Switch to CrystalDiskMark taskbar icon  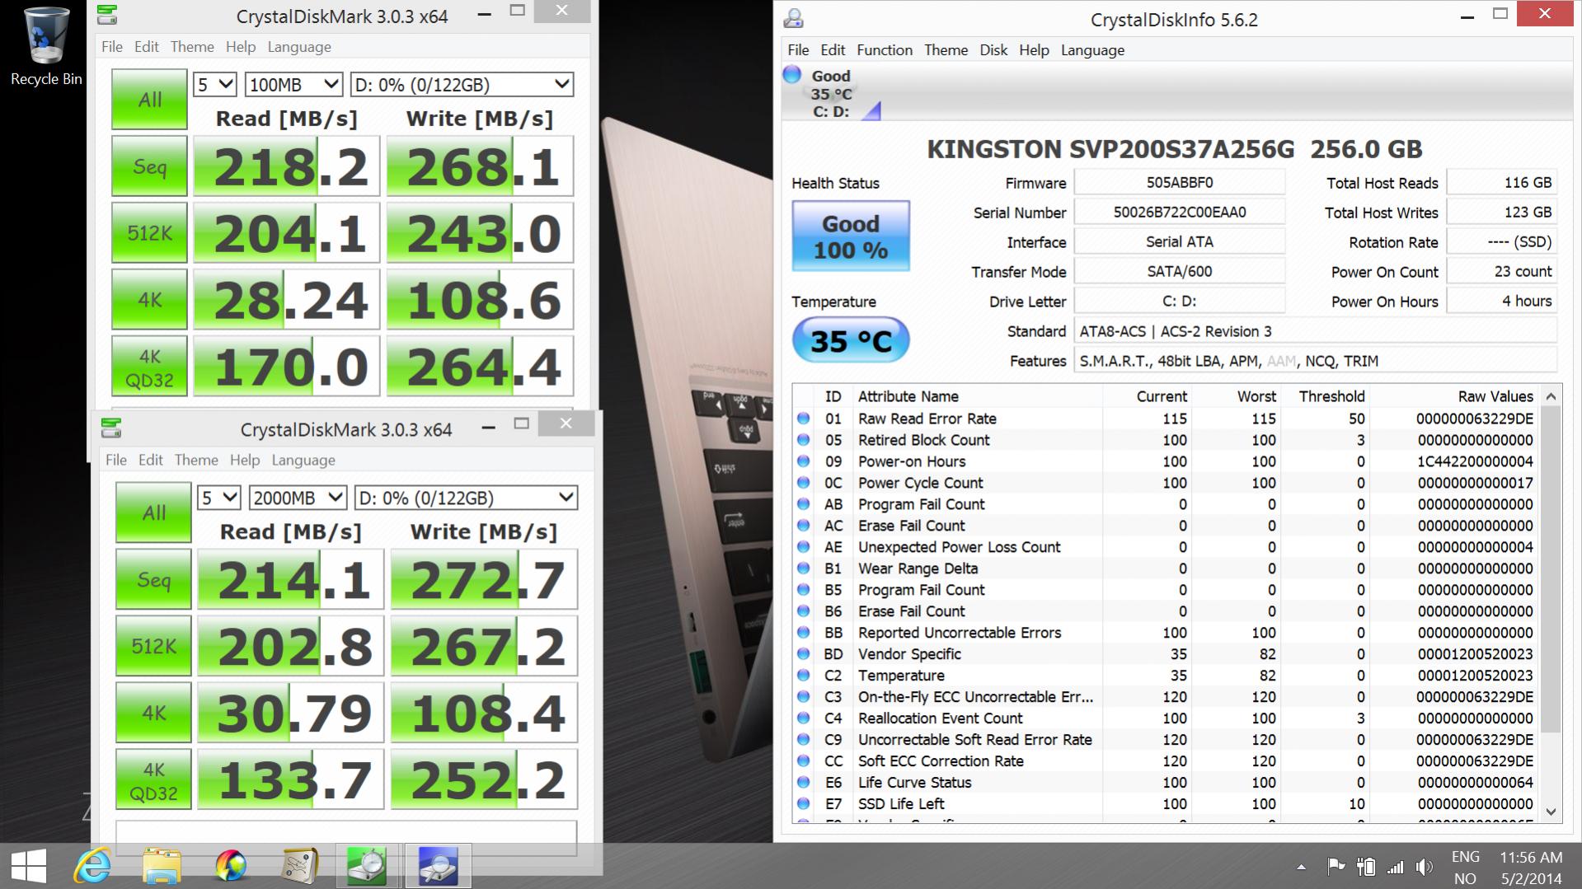368,866
